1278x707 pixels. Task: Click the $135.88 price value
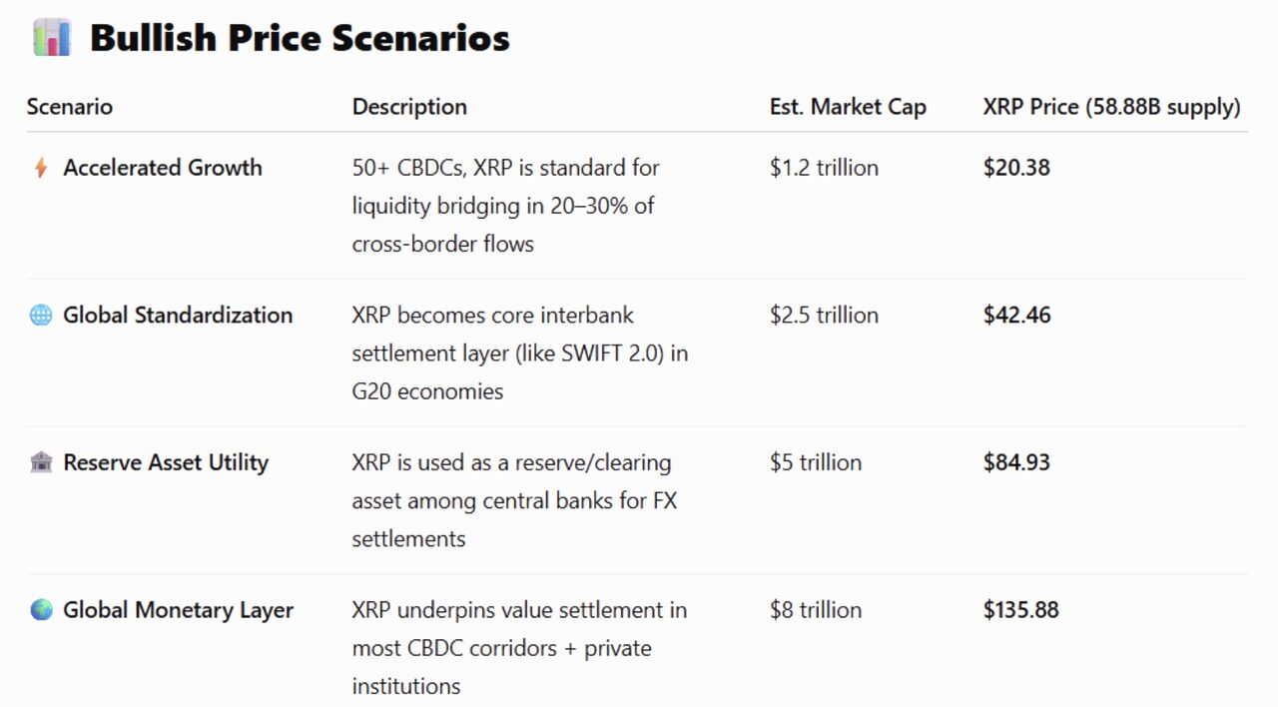click(x=1020, y=610)
